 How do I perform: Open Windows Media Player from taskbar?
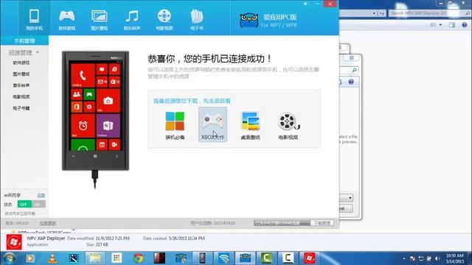tap(30, 258)
